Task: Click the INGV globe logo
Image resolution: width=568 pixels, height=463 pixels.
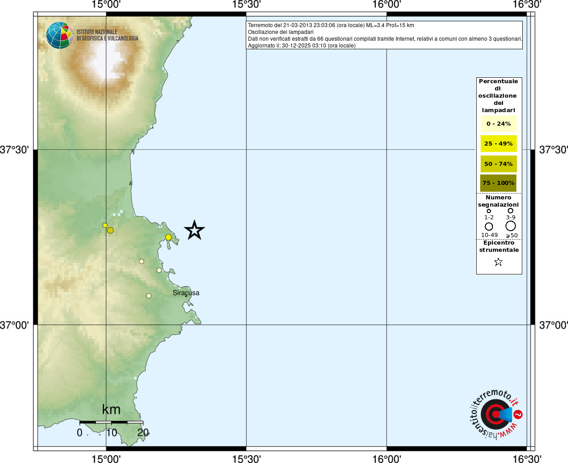Action: coord(59,35)
